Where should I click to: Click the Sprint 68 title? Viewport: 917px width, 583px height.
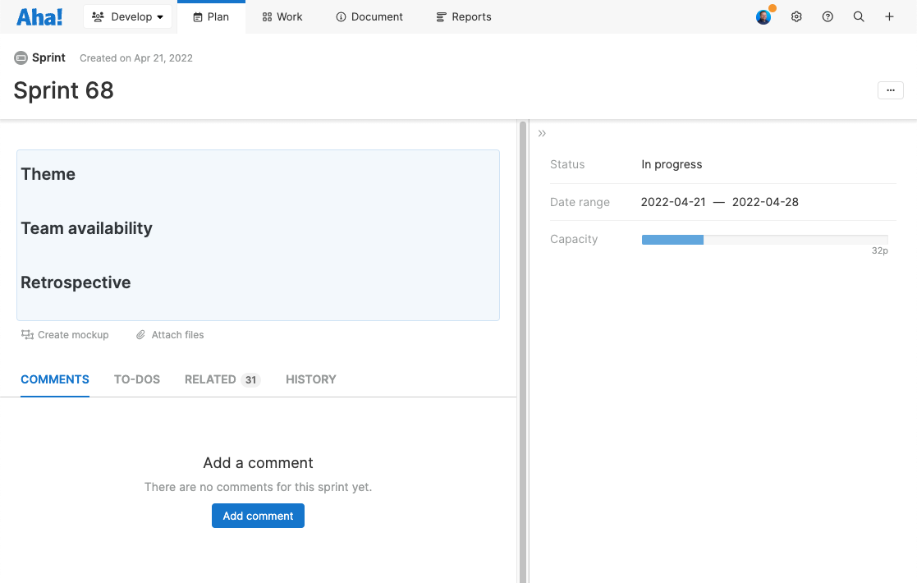coord(64,90)
